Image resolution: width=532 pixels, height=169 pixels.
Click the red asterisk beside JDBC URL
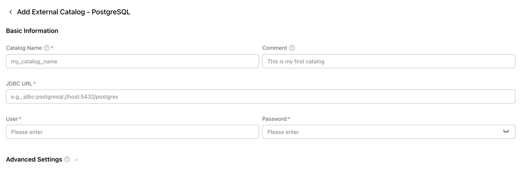[x=34, y=83]
